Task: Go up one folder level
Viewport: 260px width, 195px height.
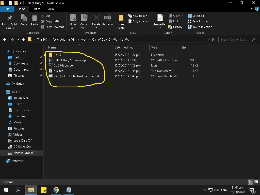Action: point(24,40)
